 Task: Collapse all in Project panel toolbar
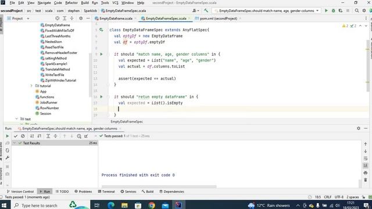coord(71,18)
